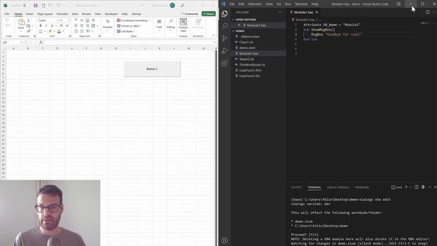Click the Format Painter in Excel

point(28,31)
